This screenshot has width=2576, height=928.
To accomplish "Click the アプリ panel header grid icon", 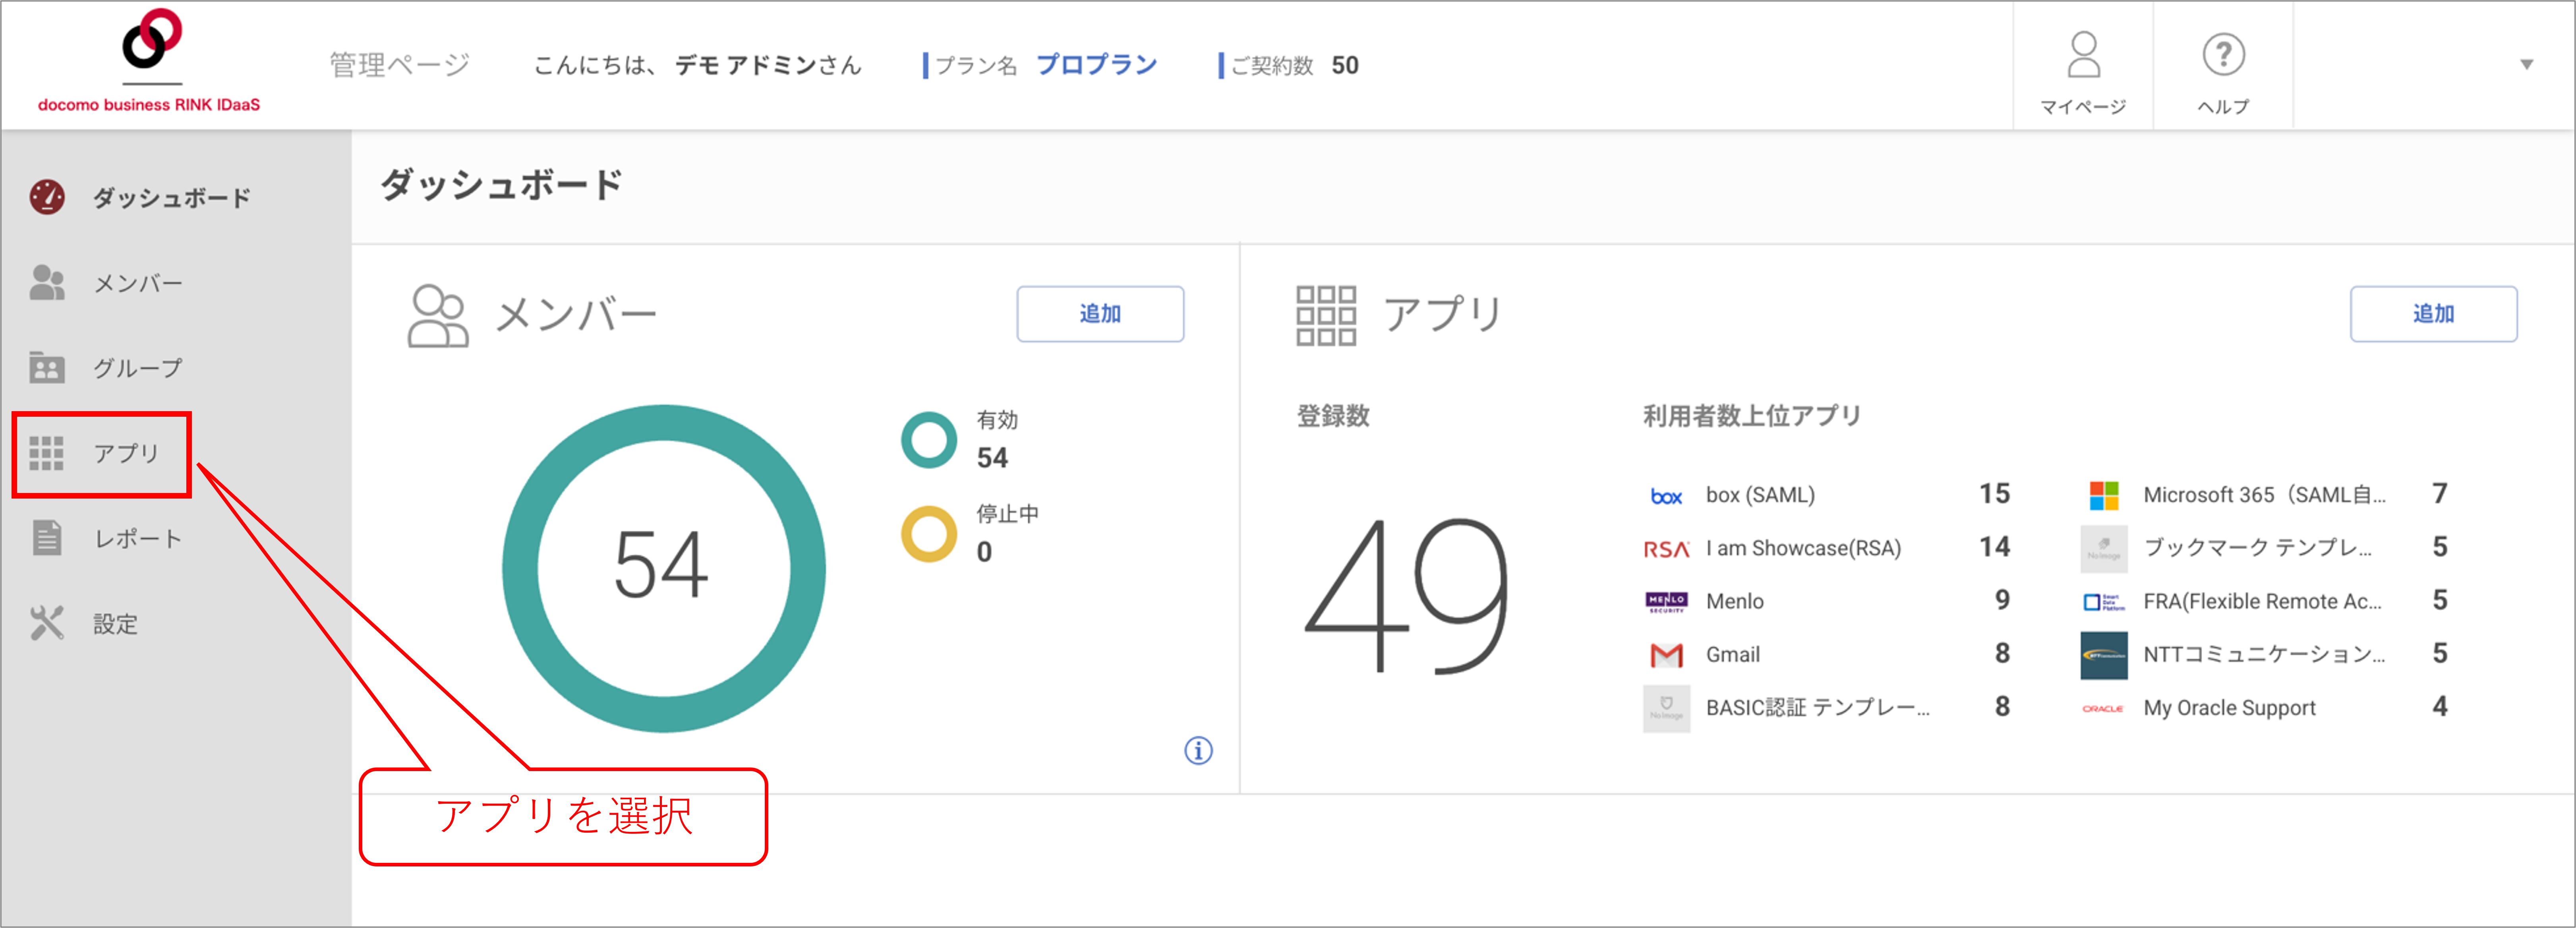I will (x=1326, y=316).
